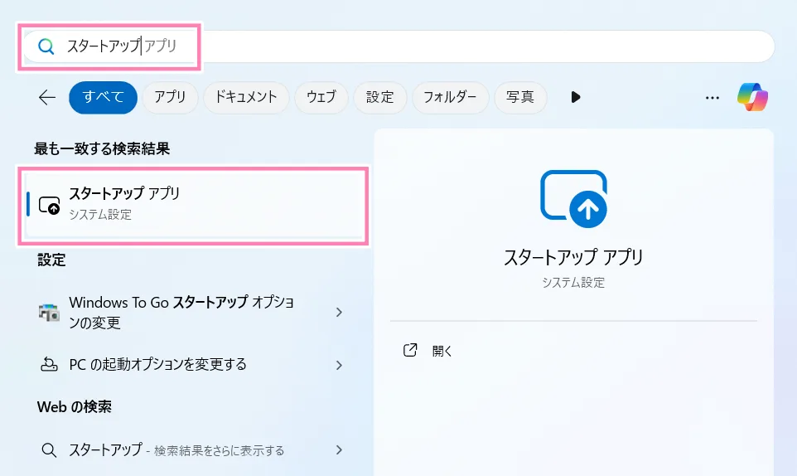Click the Web search magnifier icon beside スタートアップ
Screen dimensions: 797x476
coord(50,450)
